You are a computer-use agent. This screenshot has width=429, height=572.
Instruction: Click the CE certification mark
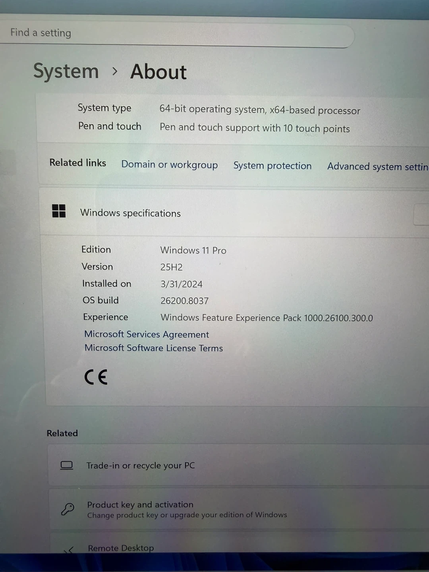click(x=96, y=377)
